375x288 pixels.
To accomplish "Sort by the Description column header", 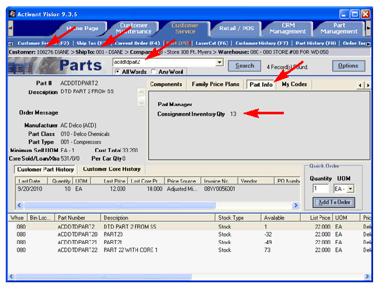I will tap(158, 218).
